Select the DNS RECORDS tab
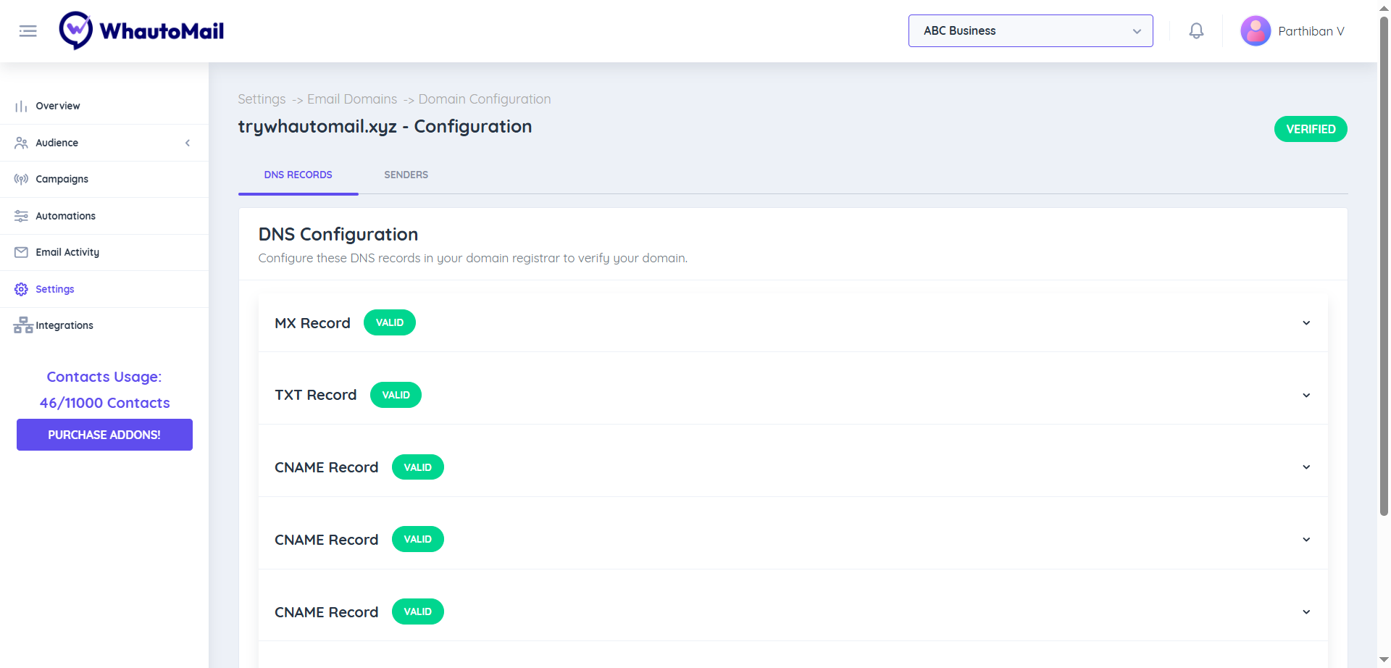The image size is (1391, 668). [x=298, y=175]
